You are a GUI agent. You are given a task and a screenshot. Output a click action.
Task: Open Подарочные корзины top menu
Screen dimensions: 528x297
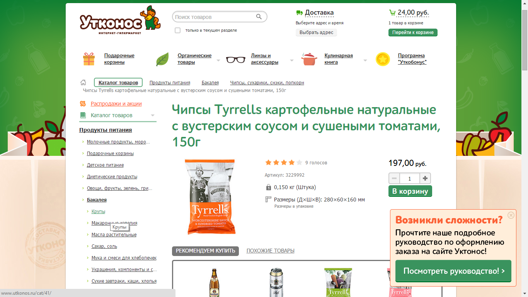pyautogui.click(x=119, y=59)
